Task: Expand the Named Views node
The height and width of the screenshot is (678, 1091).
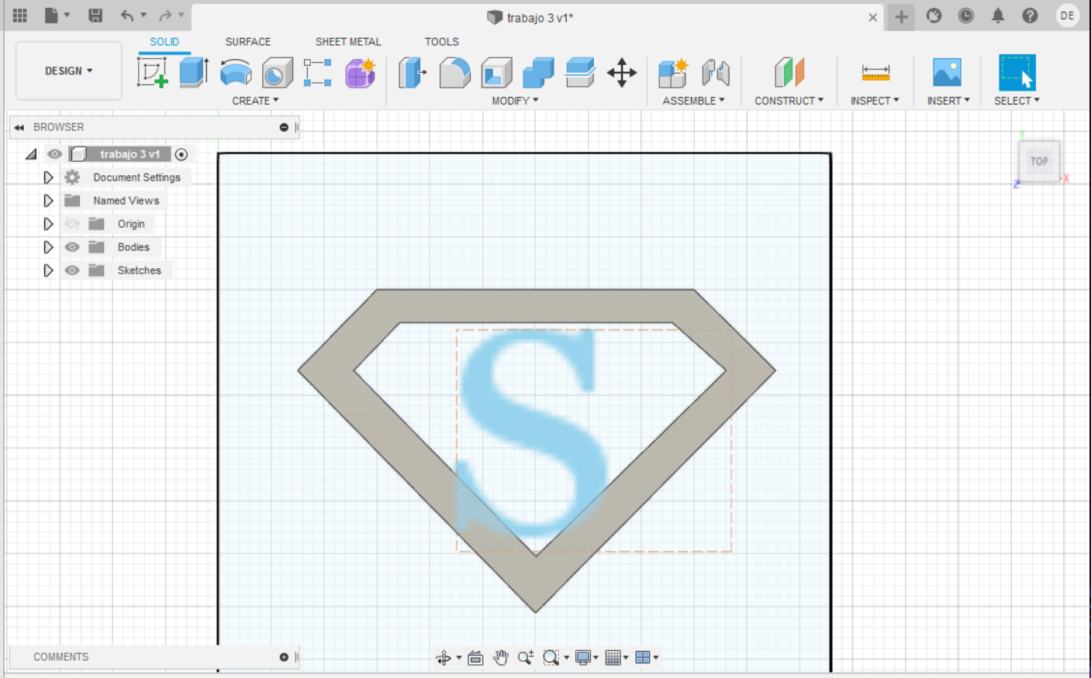Action: pos(48,201)
